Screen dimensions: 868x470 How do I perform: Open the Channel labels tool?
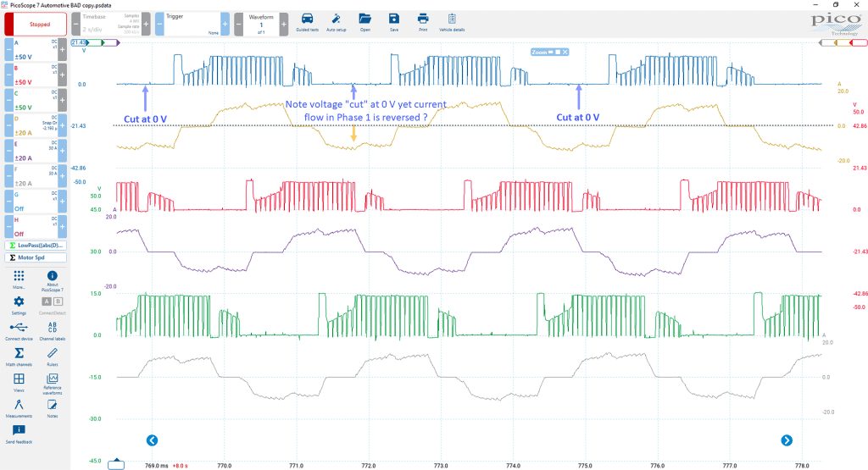point(52,330)
